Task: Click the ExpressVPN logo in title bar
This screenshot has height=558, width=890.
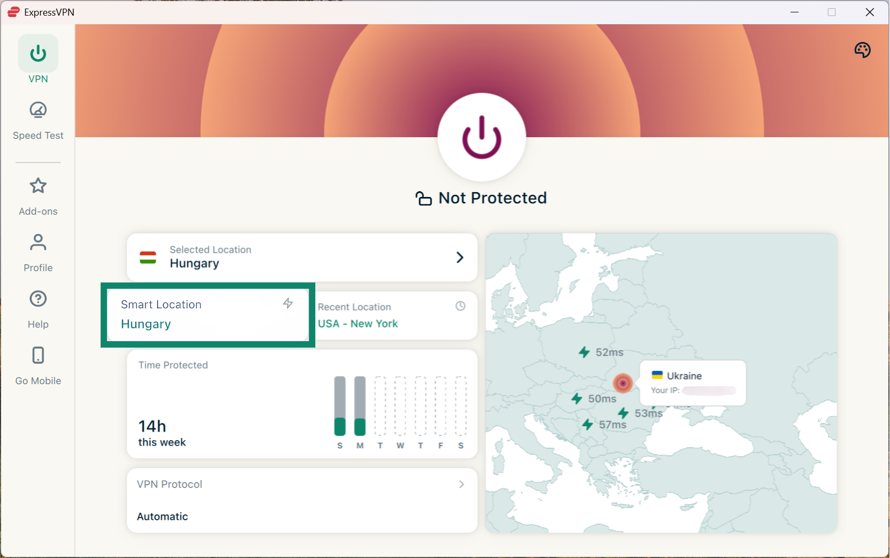Action: coord(13,12)
